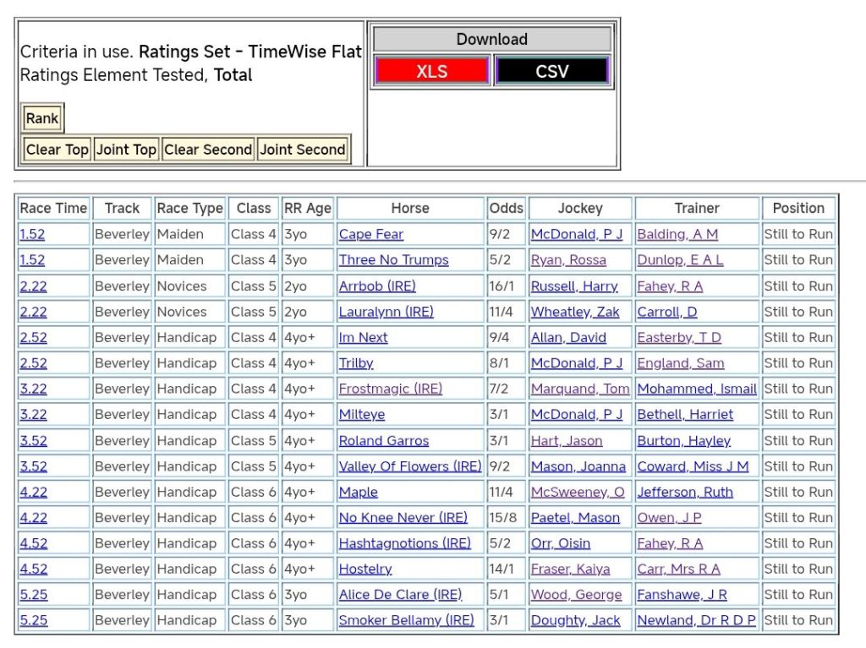Open Hashtagnotions (IRE) horse link
Screen dimensions: 866x648
404,543
